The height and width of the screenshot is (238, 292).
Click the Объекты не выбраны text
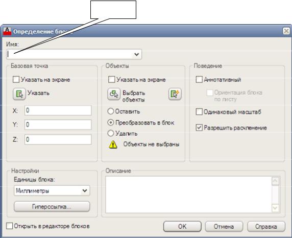[152, 144]
